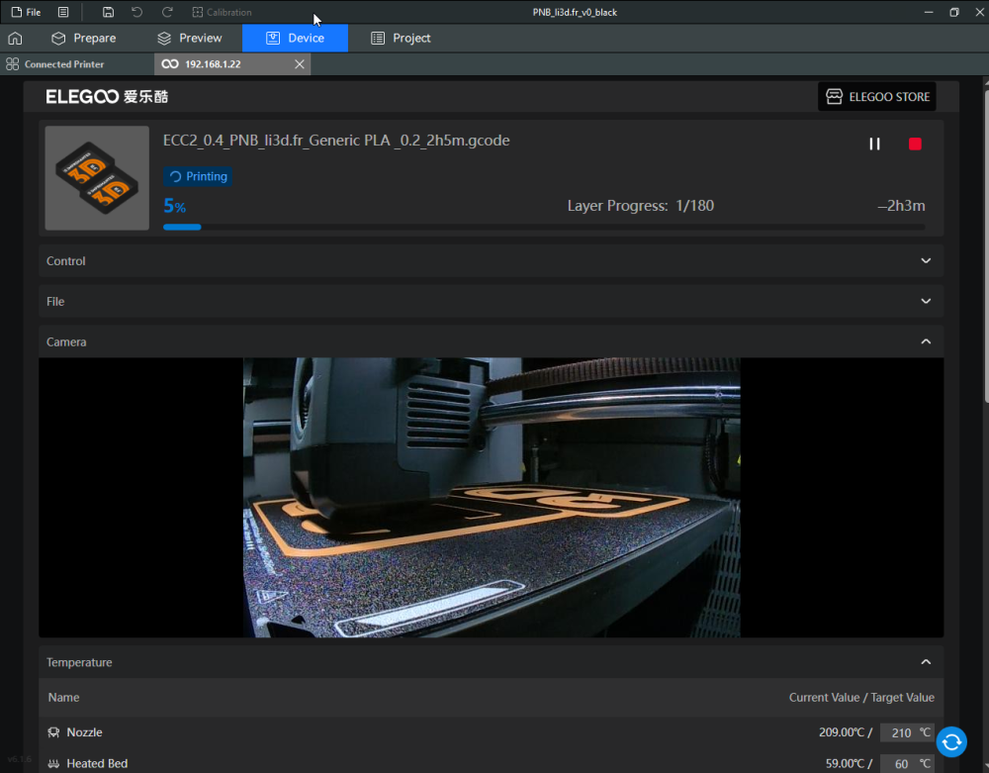Pause the current print job
The image size is (989, 773).
[x=874, y=143]
